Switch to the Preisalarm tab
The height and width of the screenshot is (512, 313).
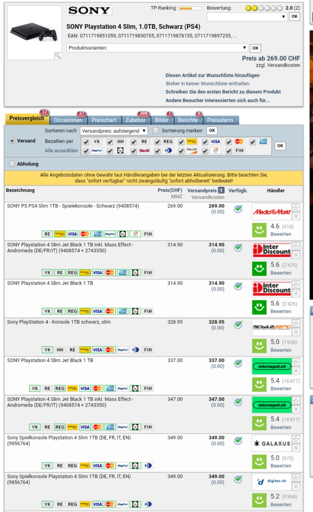(220, 120)
